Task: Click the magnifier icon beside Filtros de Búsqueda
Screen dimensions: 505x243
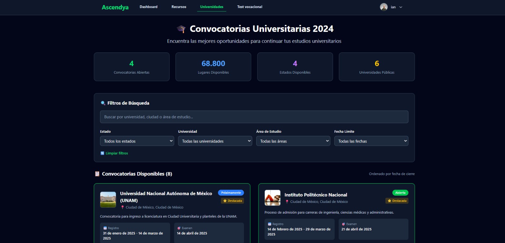Action: [103, 103]
